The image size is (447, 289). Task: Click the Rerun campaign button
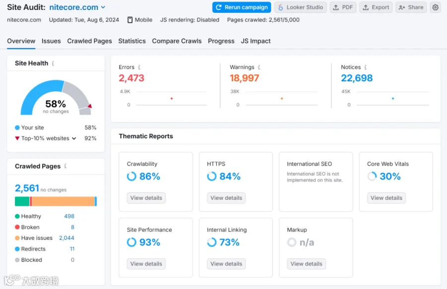click(241, 7)
